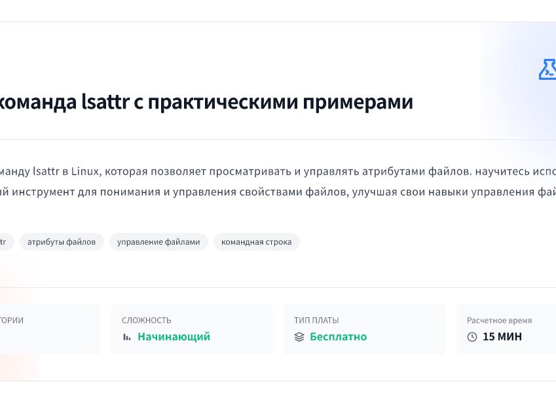Screen dimensions: 556x403
Task: Click the ТИП ПЛАТЫ heading label
Action: (x=316, y=320)
